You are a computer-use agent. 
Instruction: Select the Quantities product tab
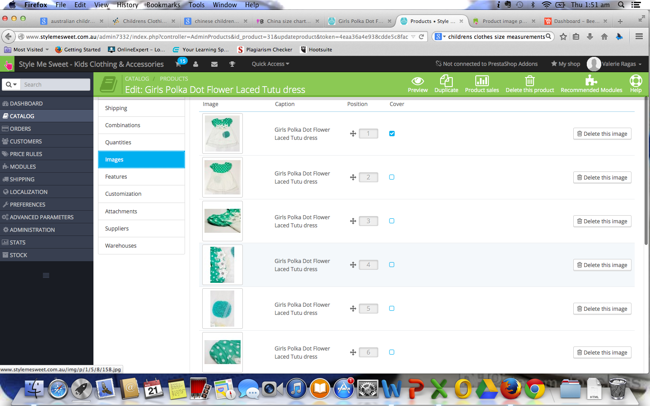(x=141, y=143)
